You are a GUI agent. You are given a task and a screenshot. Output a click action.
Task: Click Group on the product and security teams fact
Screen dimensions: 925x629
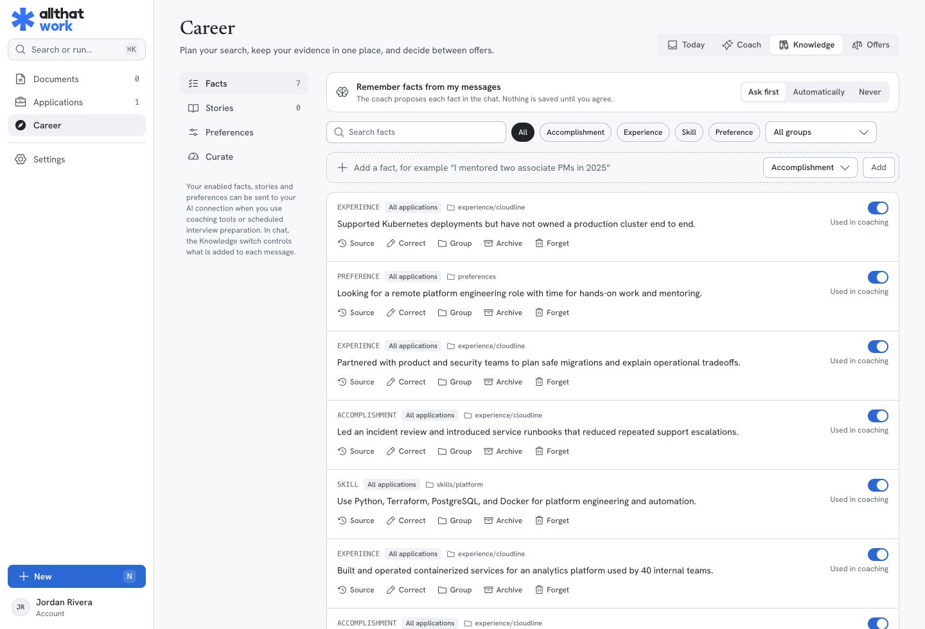(x=455, y=382)
